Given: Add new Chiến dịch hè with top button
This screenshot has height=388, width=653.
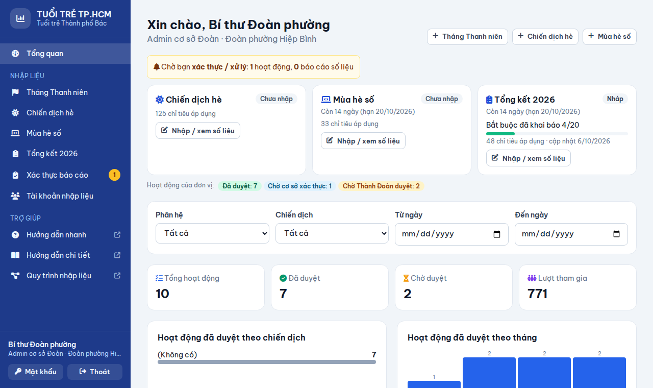Looking at the screenshot, I should 545,36.
